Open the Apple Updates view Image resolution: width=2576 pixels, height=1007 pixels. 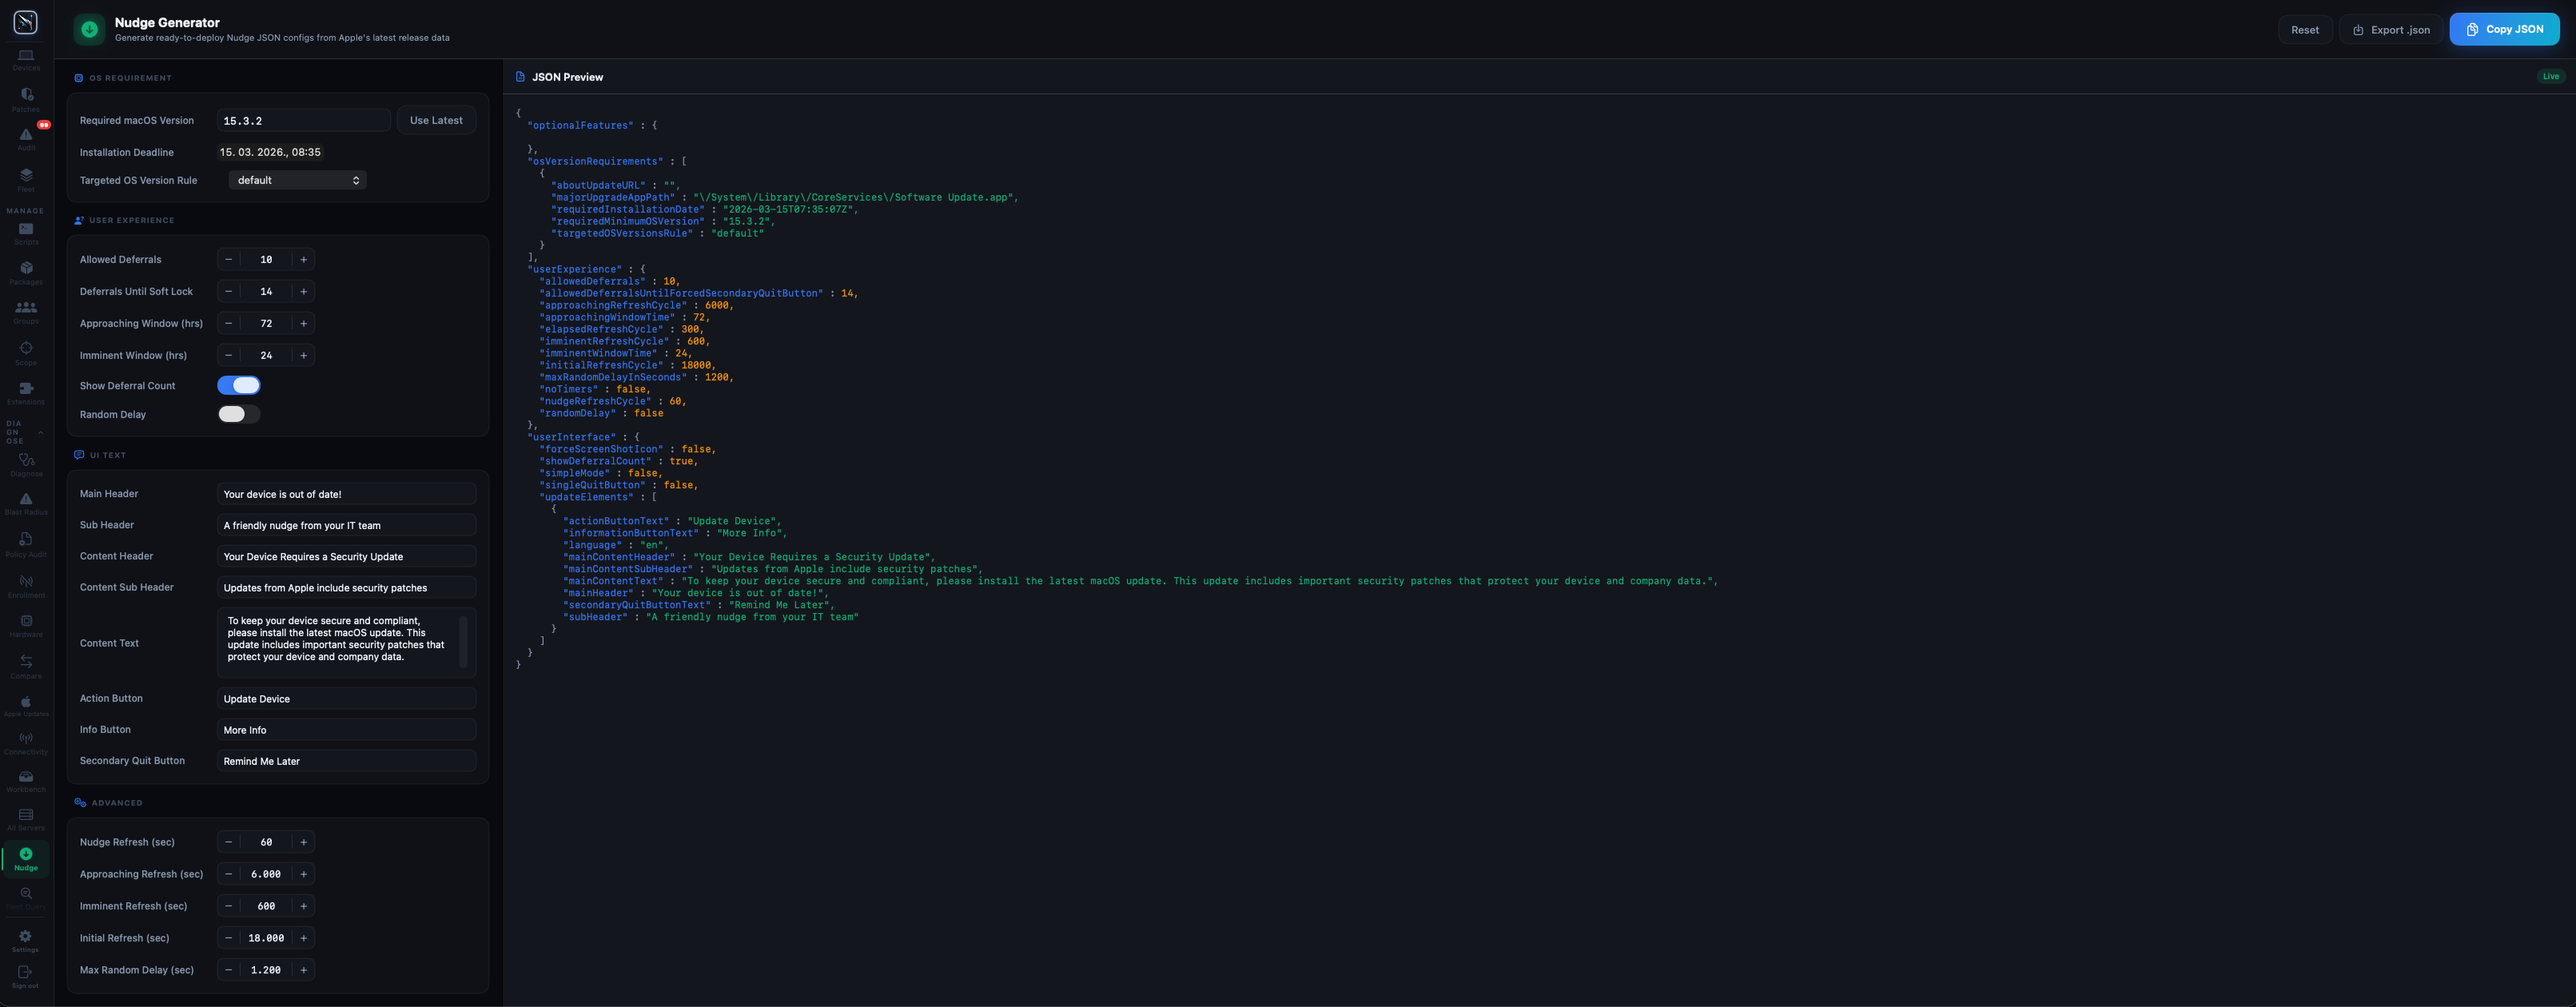pos(25,705)
